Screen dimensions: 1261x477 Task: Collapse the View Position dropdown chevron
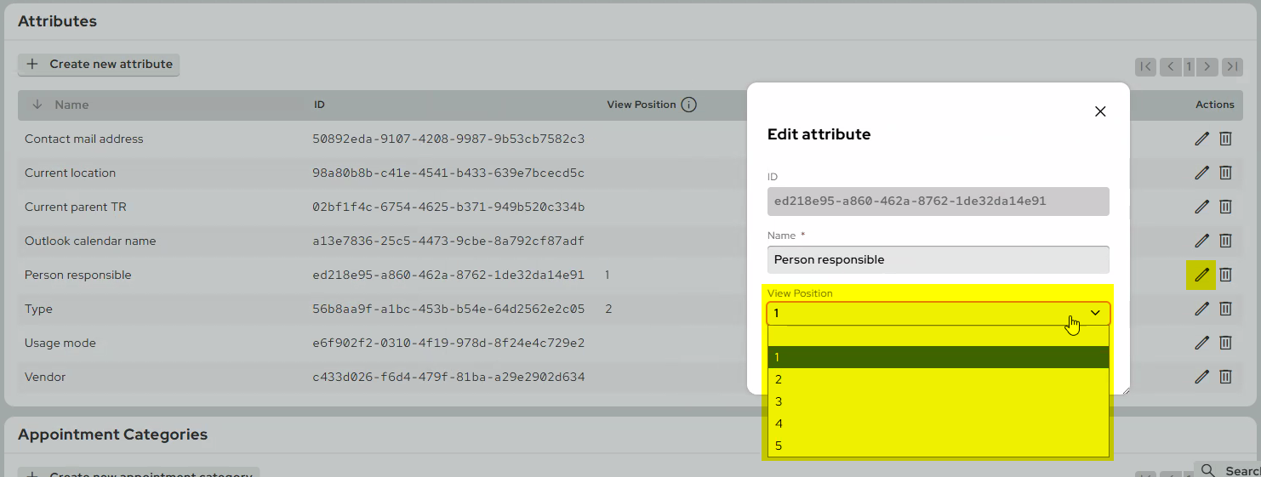pos(1095,313)
